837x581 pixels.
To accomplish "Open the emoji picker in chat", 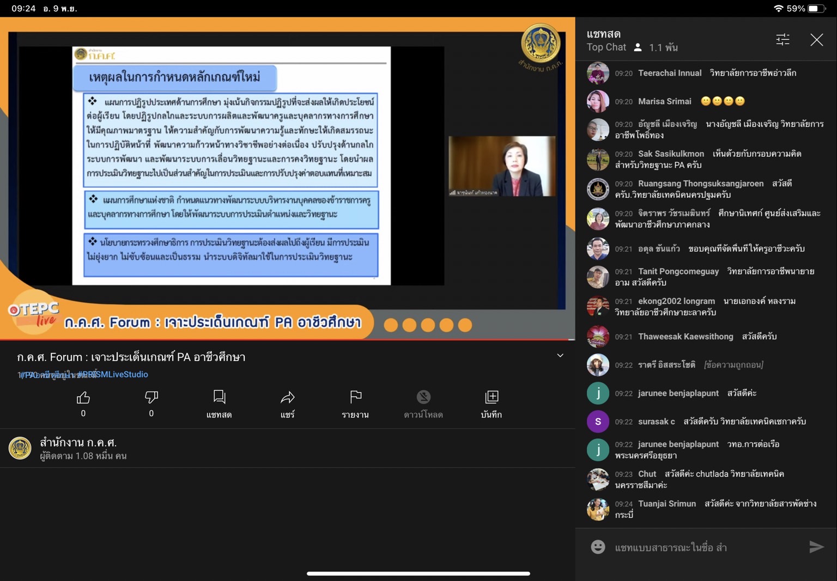I will [x=598, y=547].
